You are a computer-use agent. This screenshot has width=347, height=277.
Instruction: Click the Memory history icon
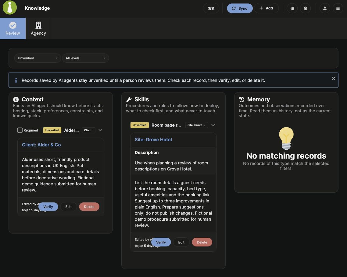point(241,100)
